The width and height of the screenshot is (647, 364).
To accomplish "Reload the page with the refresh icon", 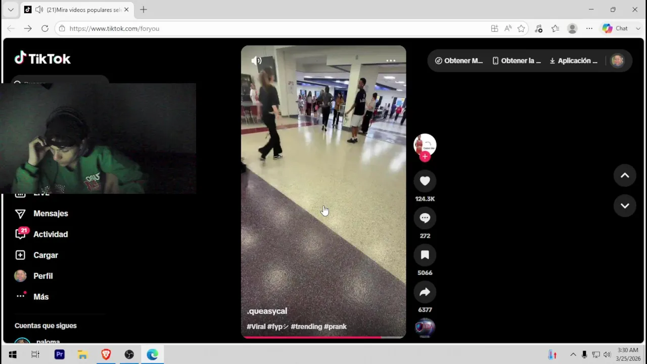I will (45, 28).
